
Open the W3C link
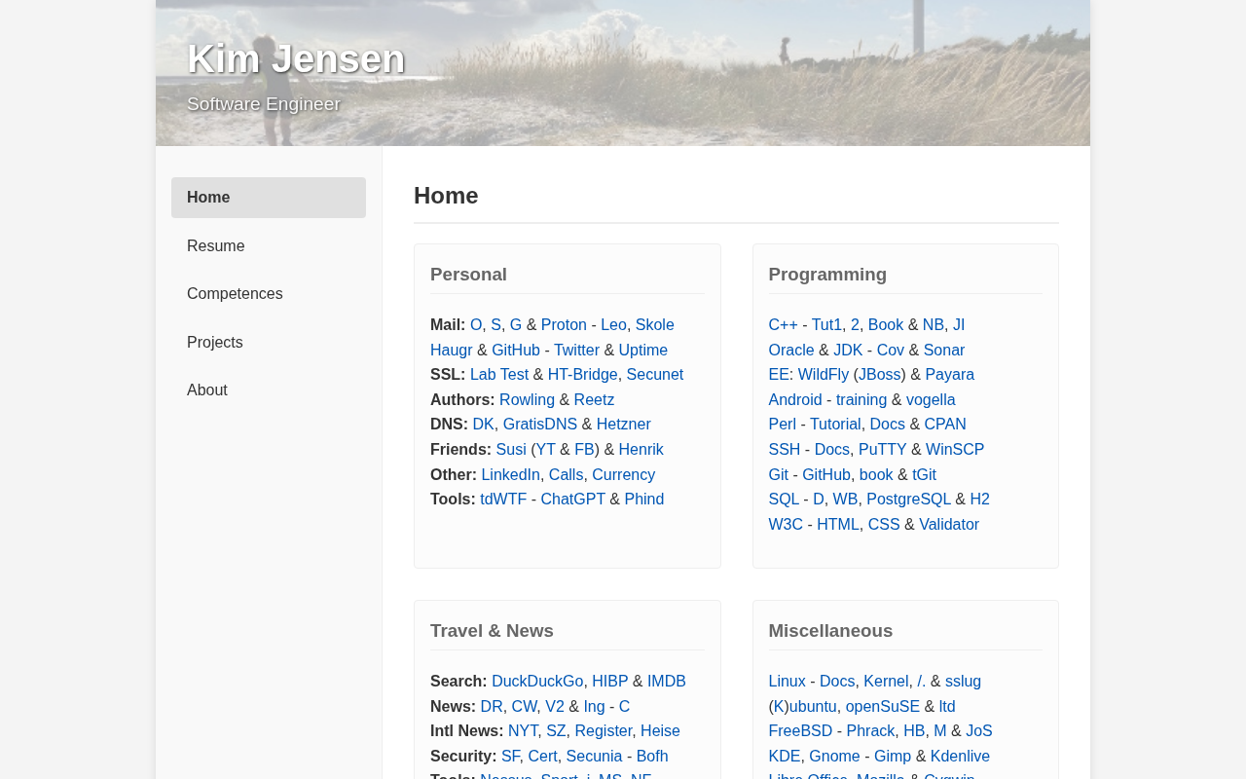786,525
